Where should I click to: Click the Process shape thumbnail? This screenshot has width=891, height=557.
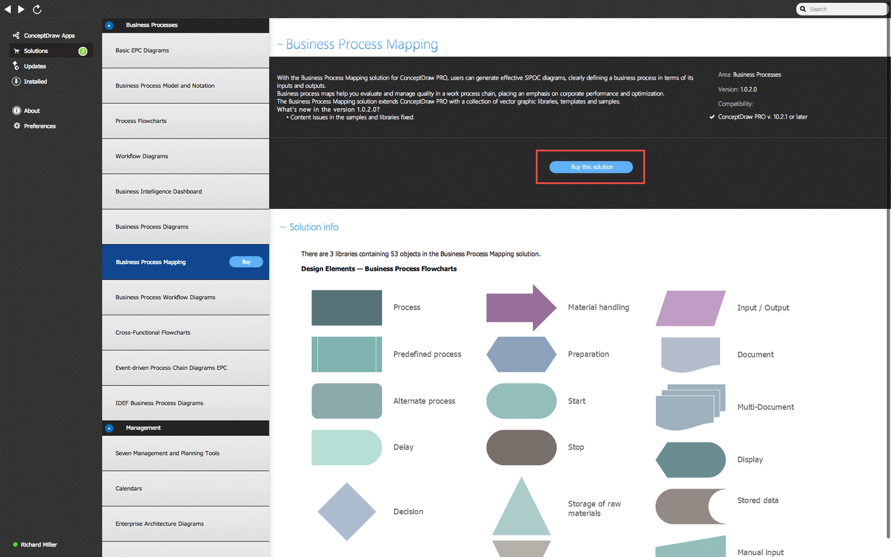point(347,308)
